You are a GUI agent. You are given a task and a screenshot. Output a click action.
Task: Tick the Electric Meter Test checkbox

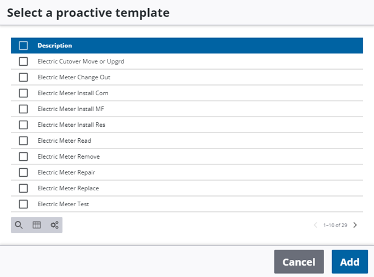(x=23, y=204)
